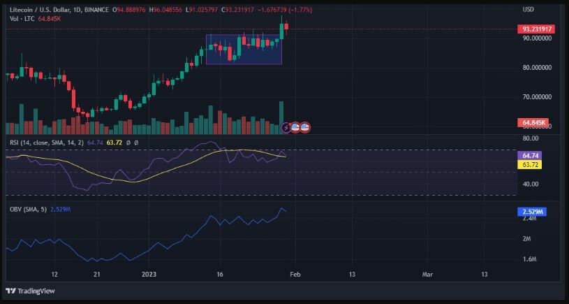Click the 64.845K value in the Vol legend

point(50,19)
